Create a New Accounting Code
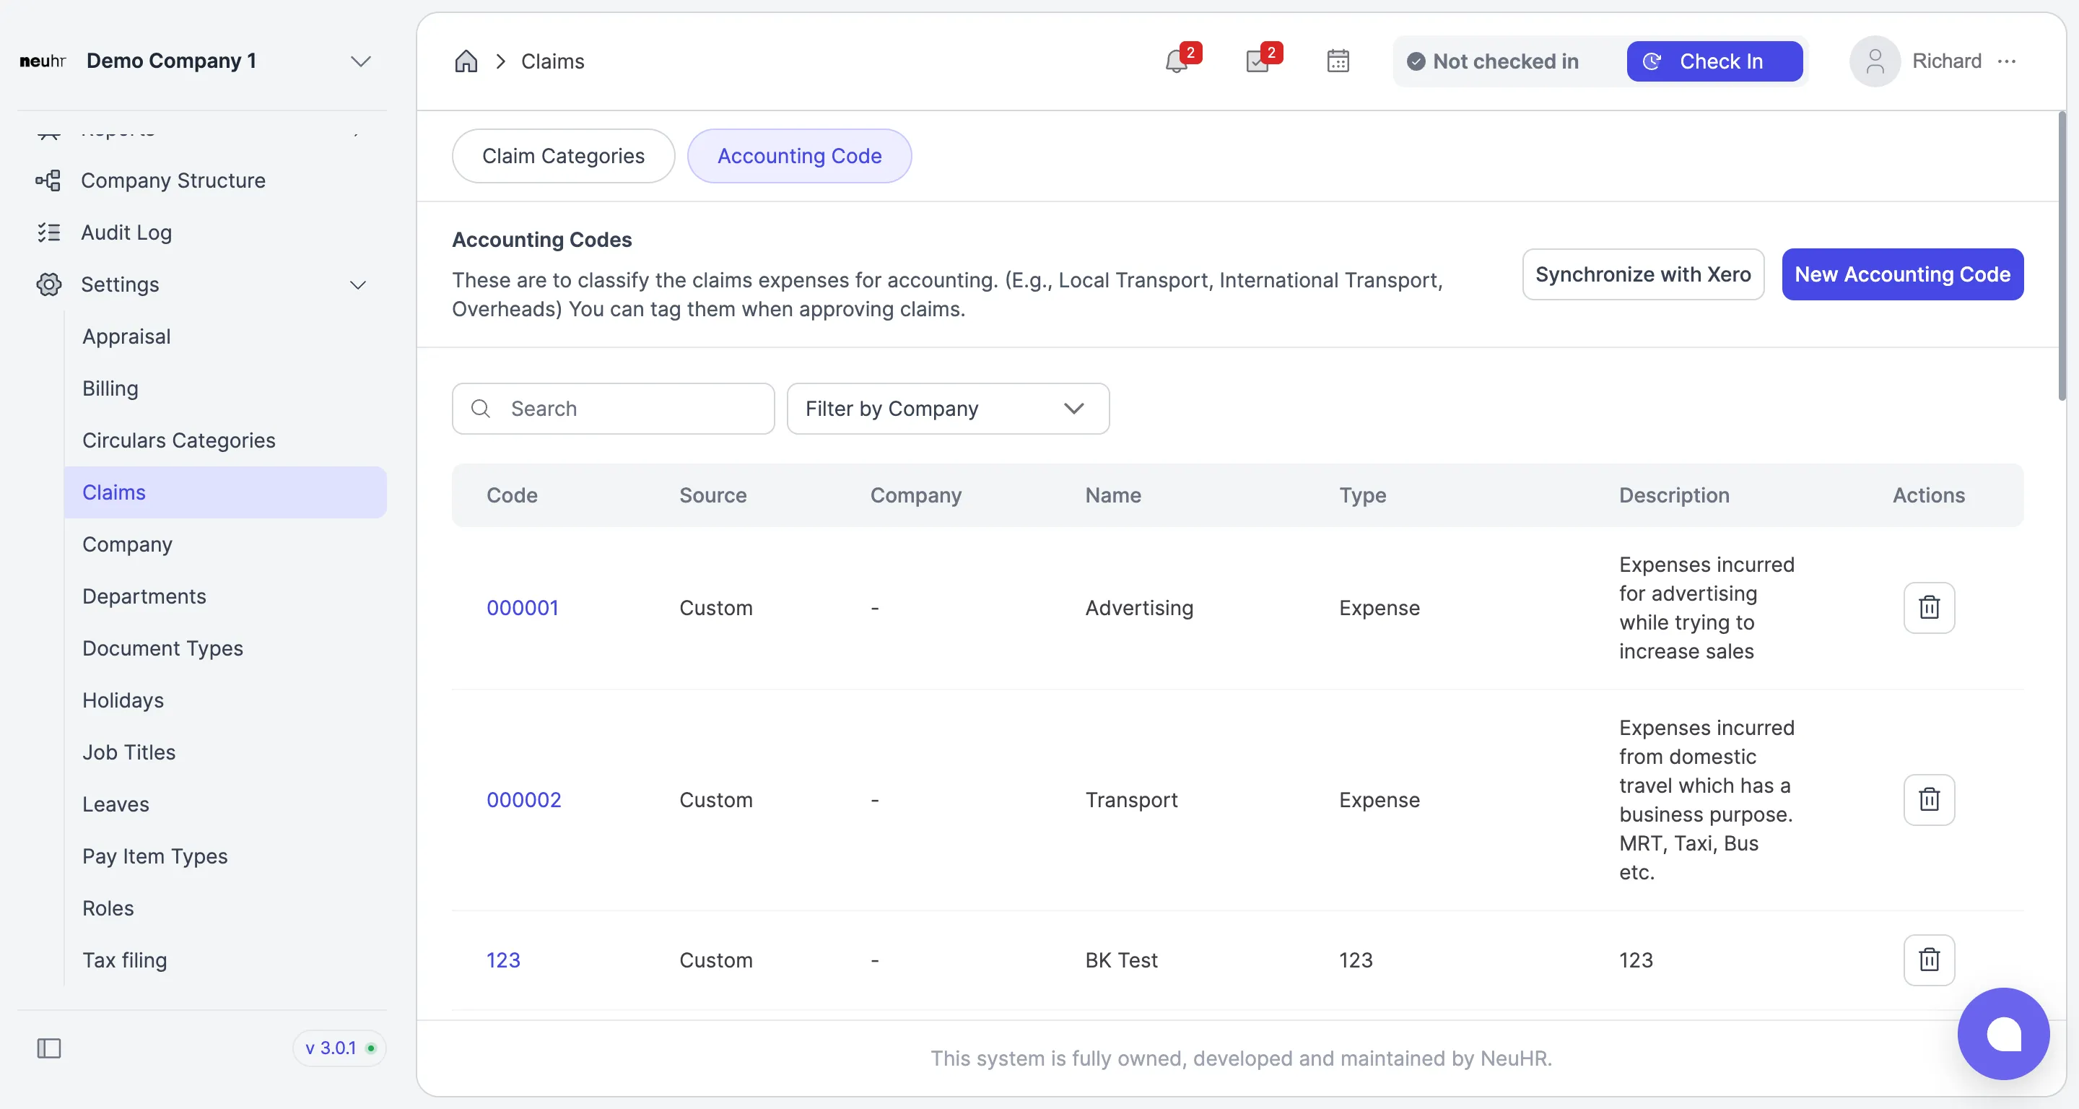Viewport: 2079px width, 1109px height. click(1901, 274)
